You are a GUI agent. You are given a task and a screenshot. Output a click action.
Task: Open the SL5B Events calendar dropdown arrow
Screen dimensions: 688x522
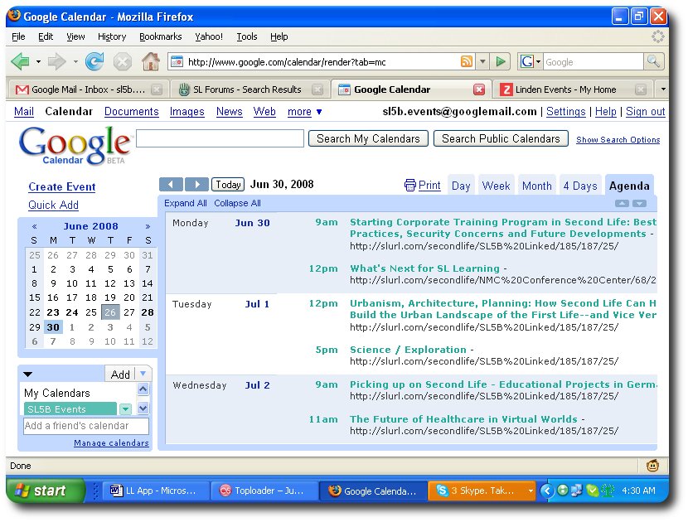click(x=125, y=409)
